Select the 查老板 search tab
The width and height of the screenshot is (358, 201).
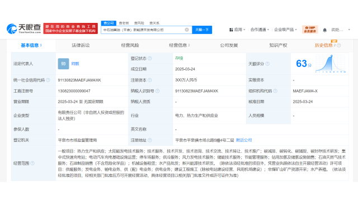(x=124, y=23)
